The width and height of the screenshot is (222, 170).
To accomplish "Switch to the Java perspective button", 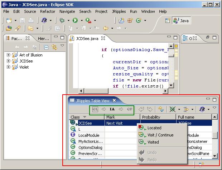I will coord(182,21).
